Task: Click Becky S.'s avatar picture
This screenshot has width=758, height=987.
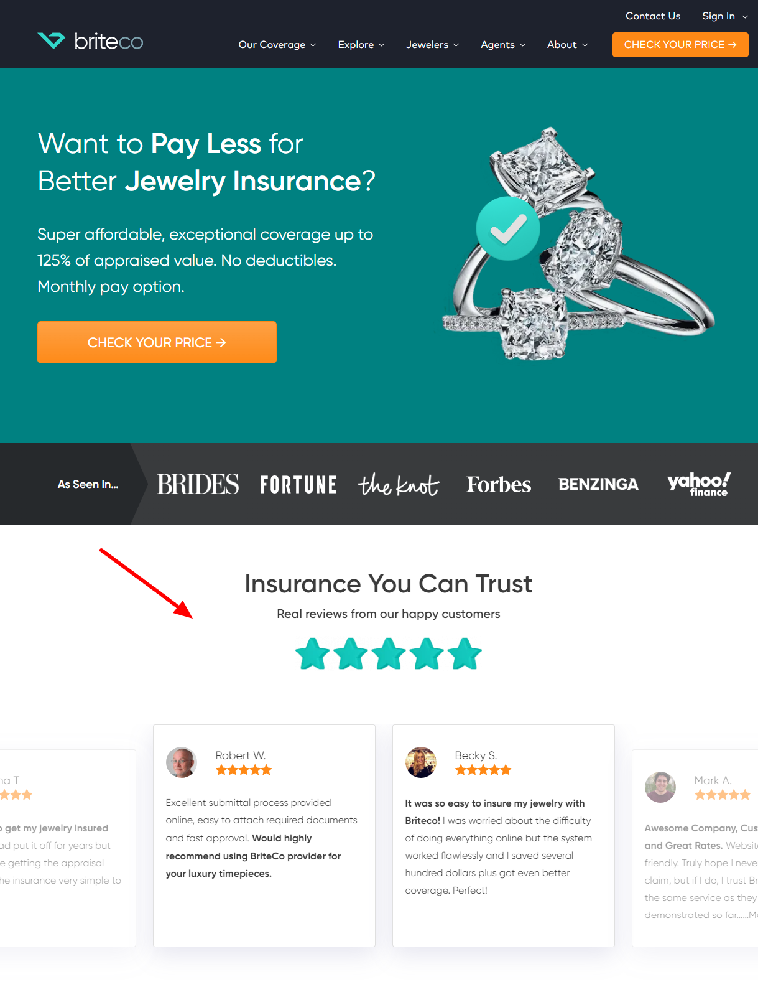Action: (421, 762)
